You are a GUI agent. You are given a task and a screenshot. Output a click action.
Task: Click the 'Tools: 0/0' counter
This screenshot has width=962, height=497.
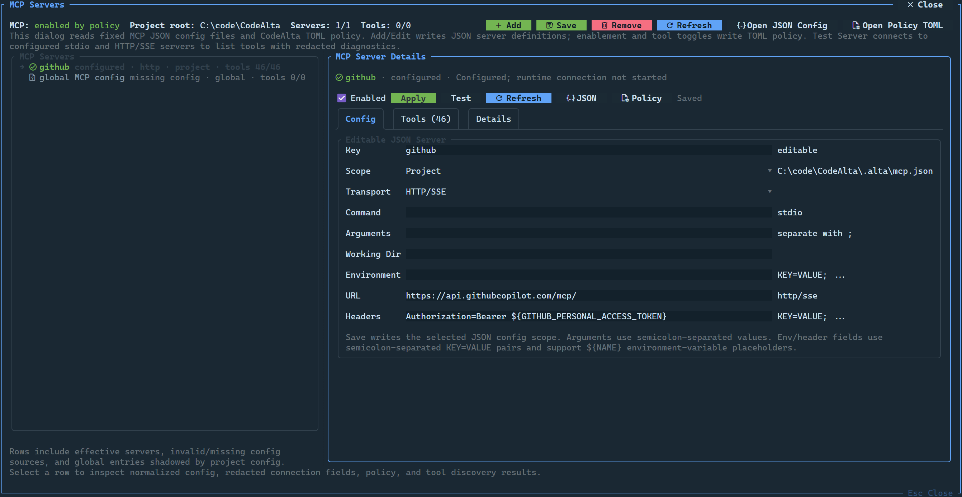(385, 25)
